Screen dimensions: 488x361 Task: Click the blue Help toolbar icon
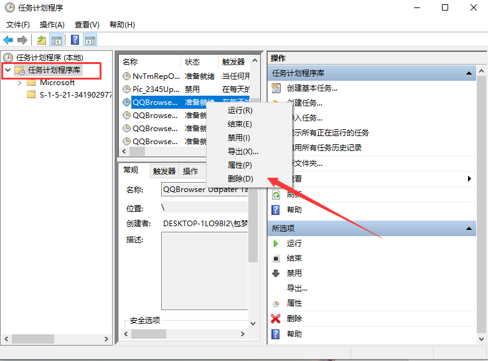click(75, 40)
